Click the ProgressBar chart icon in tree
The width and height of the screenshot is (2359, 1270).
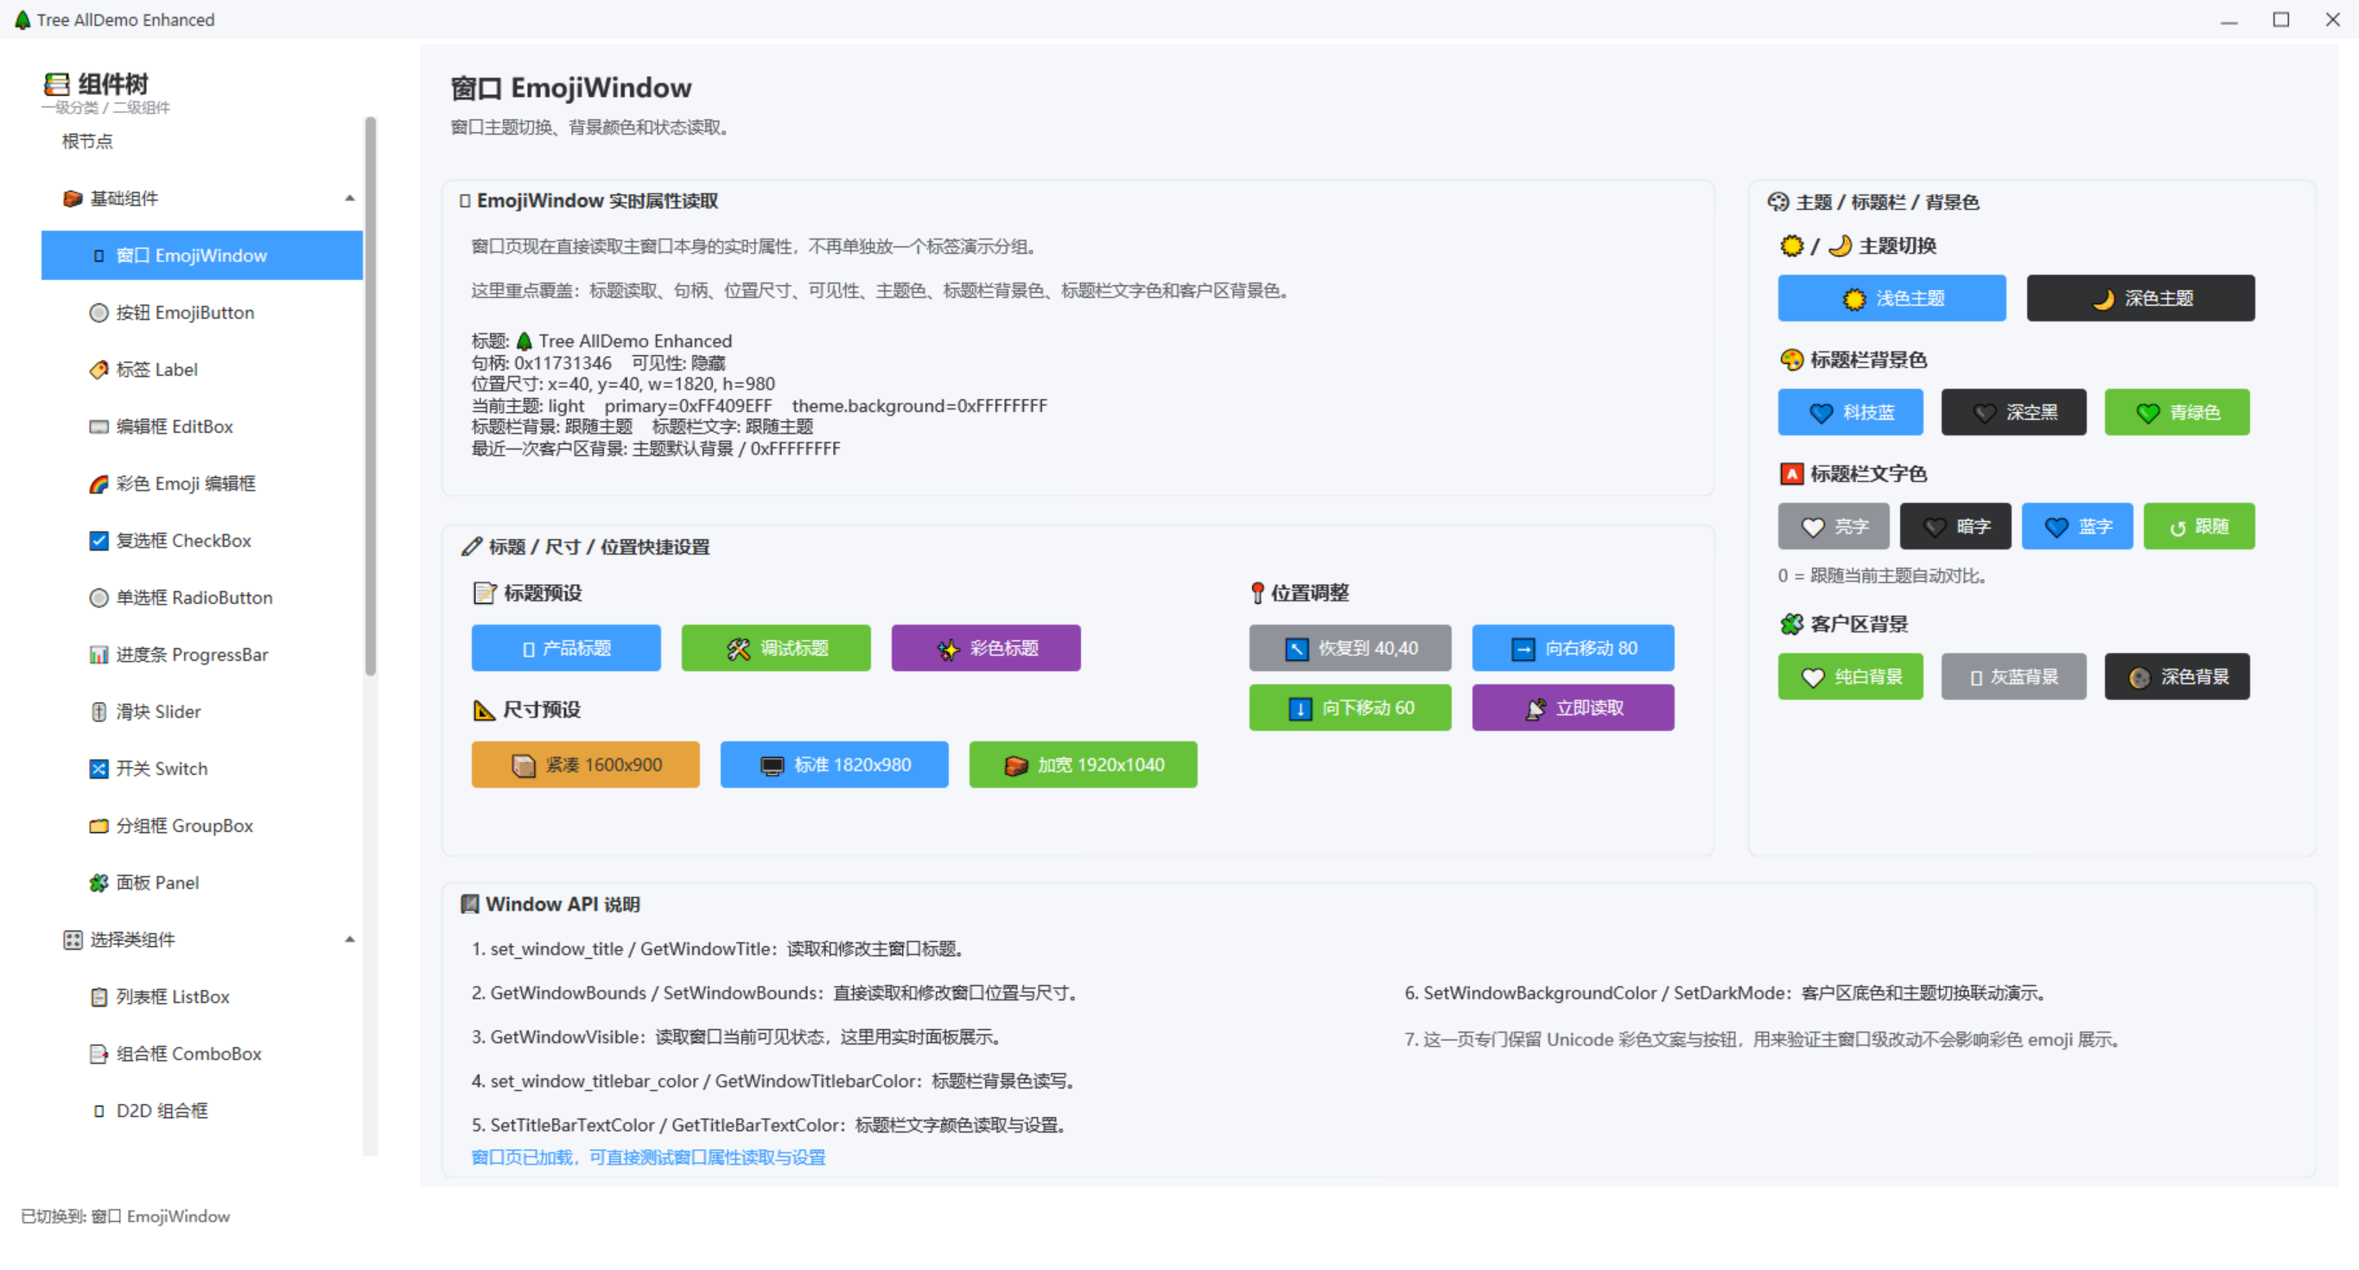pyautogui.click(x=98, y=656)
